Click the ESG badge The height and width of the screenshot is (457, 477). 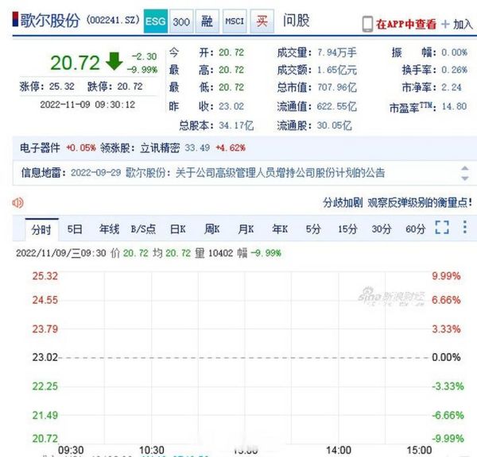156,21
